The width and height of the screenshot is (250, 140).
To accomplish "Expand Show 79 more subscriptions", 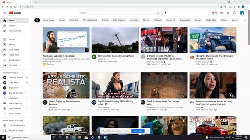I will point(14,114).
